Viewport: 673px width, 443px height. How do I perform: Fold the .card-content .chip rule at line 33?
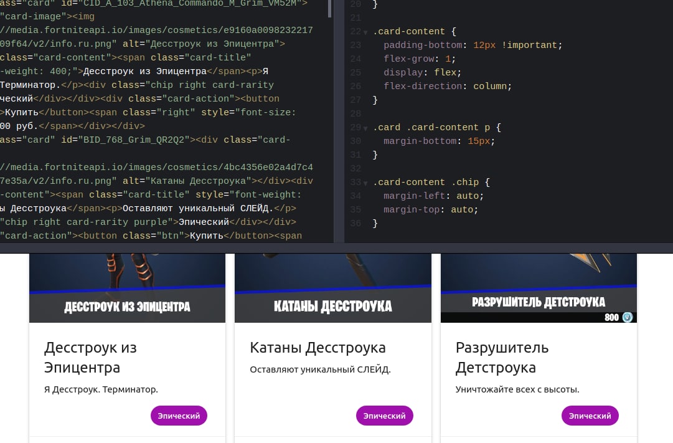tap(365, 183)
